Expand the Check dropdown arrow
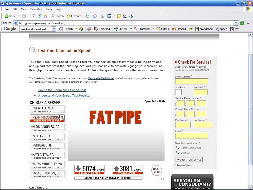 click(x=131, y=29)
